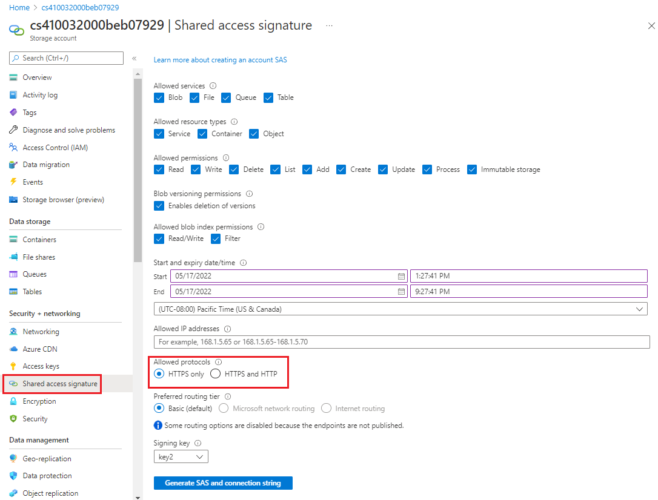Click the sidebar vertical scrollbar thumb
Viewport: 658px width, 500px height.
pos(138,169)
